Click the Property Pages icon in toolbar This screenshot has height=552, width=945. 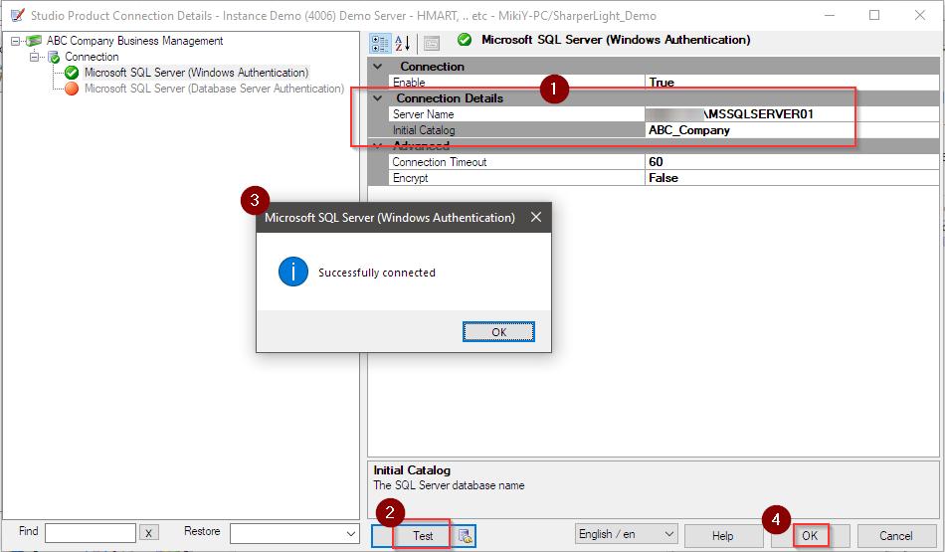[432, 44]
